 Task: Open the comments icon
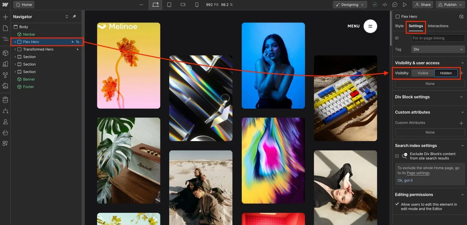(395, 5)
